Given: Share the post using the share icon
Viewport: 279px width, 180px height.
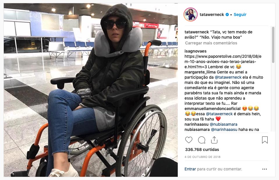Looking at the screenshot, I should pos(214,140).
